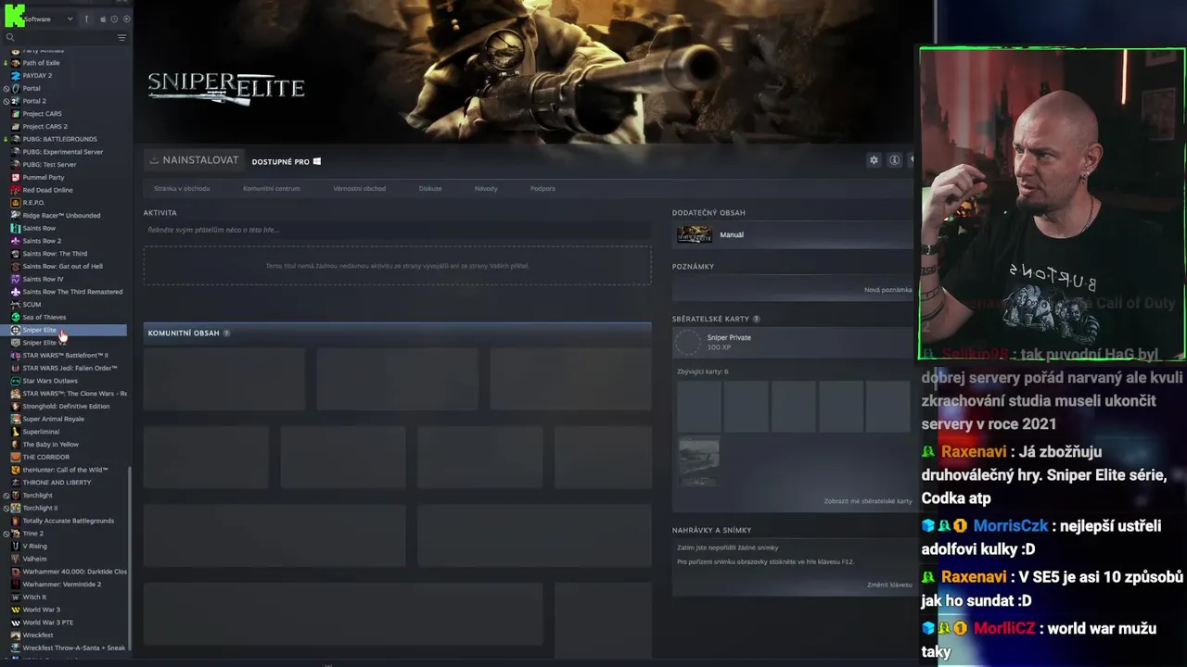Select PUBG: BATTLEGROUNDS icon in list
1187x667 pixels.
pos(15,139)
